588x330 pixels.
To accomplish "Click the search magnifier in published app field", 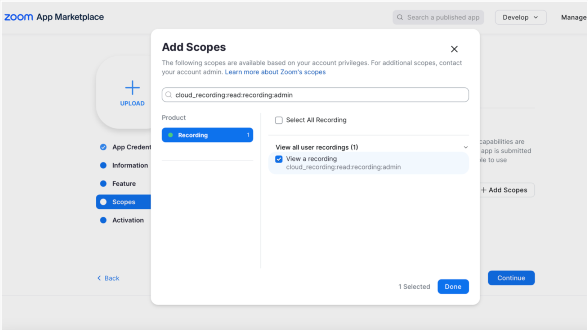I will [x=400, y=17].
